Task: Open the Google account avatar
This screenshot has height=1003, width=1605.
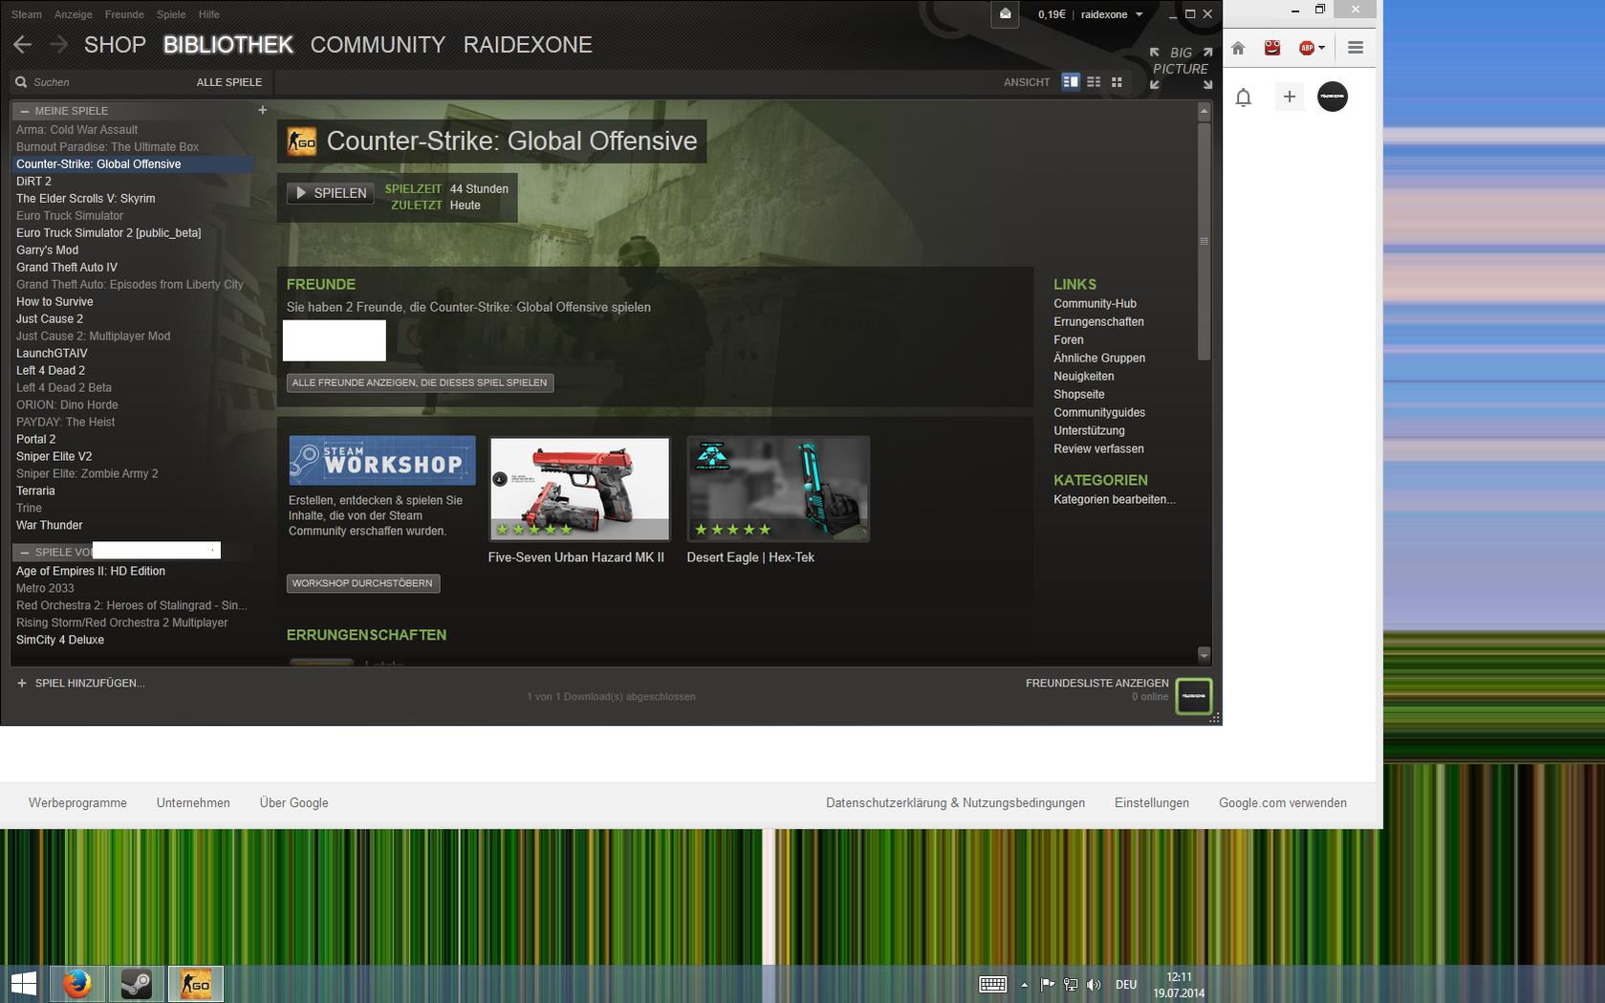Action: tap(1333, 97)
